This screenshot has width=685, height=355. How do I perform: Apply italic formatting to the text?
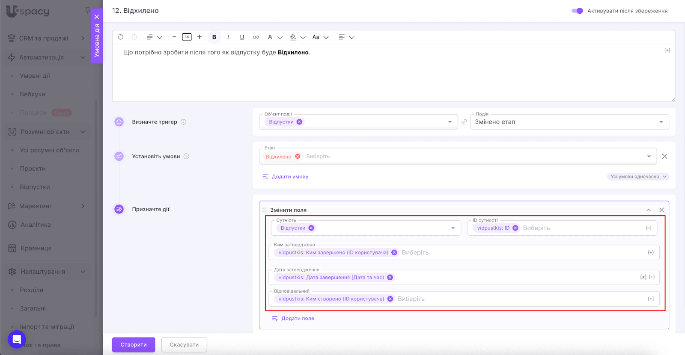click(228, 37)
